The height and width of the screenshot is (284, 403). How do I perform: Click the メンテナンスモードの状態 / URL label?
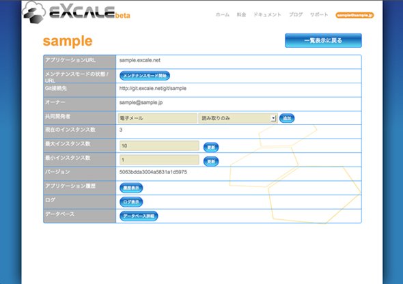[77, 77]
